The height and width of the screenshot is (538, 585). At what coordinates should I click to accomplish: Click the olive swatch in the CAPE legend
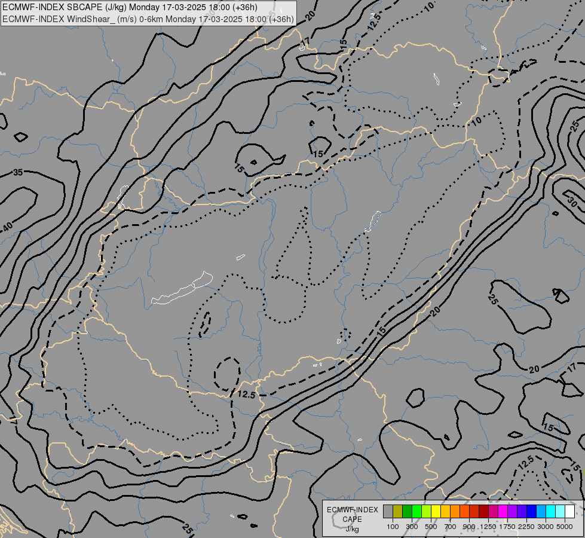tap(397, 511)
